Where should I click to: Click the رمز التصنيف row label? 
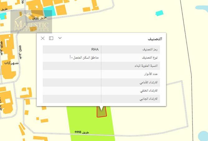point(150,49)
